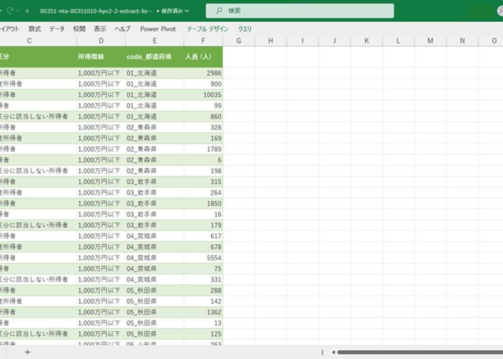Open the redo history dropdown arrow
The height and width of the screenshot is (359, 503).
18,11
